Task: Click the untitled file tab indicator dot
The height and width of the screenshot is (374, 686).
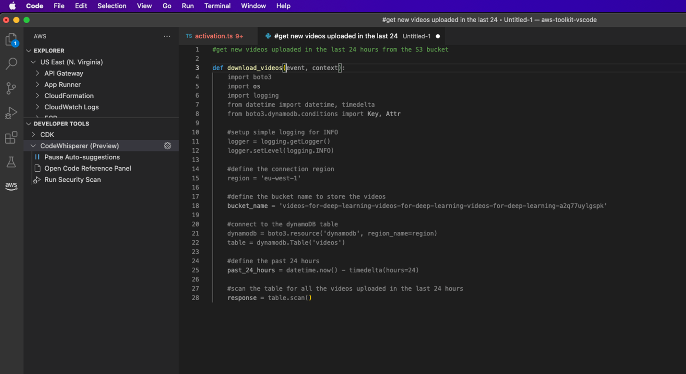Action: pos(438,36)
